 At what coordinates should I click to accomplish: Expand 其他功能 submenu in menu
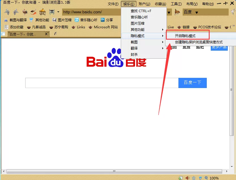pyautogui.click(x=144, y=29)
